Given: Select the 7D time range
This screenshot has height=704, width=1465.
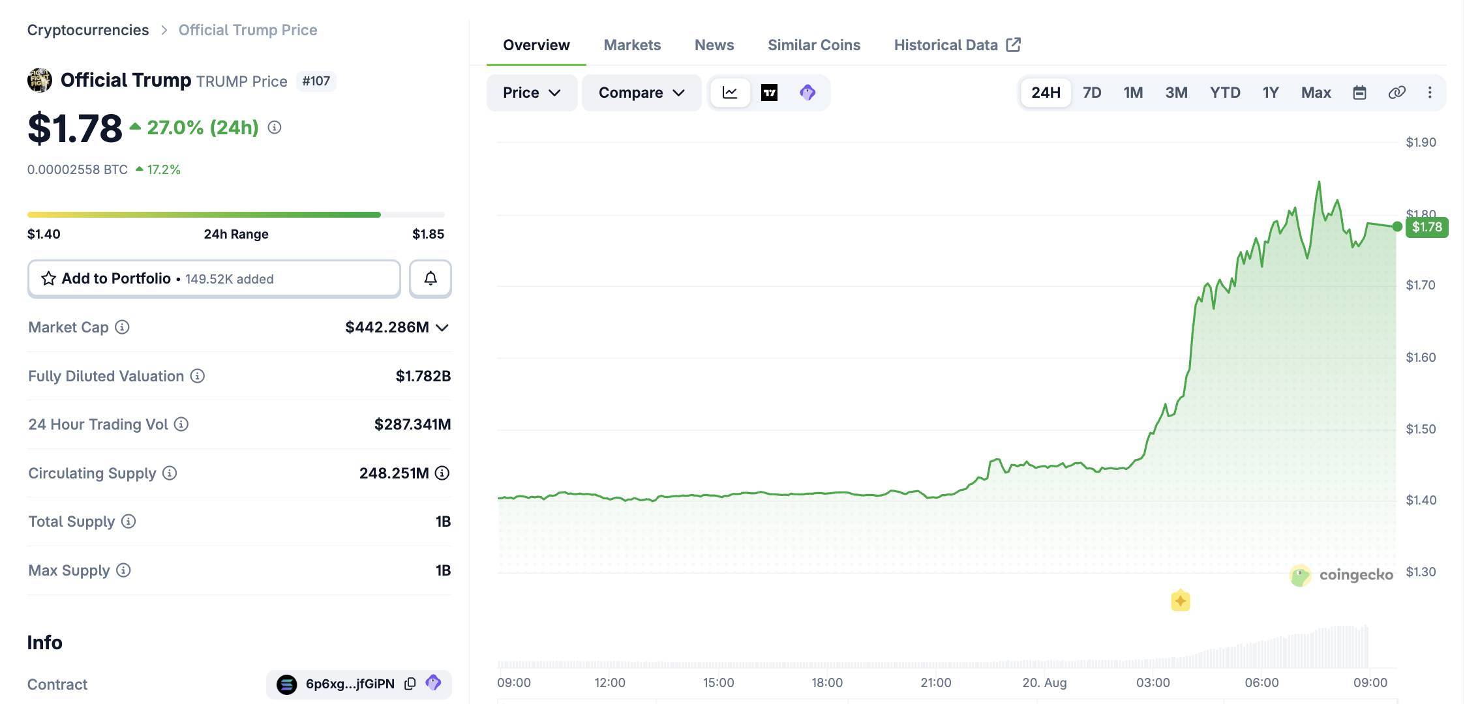Looking at the screenshot, I should pos(1092,93).
